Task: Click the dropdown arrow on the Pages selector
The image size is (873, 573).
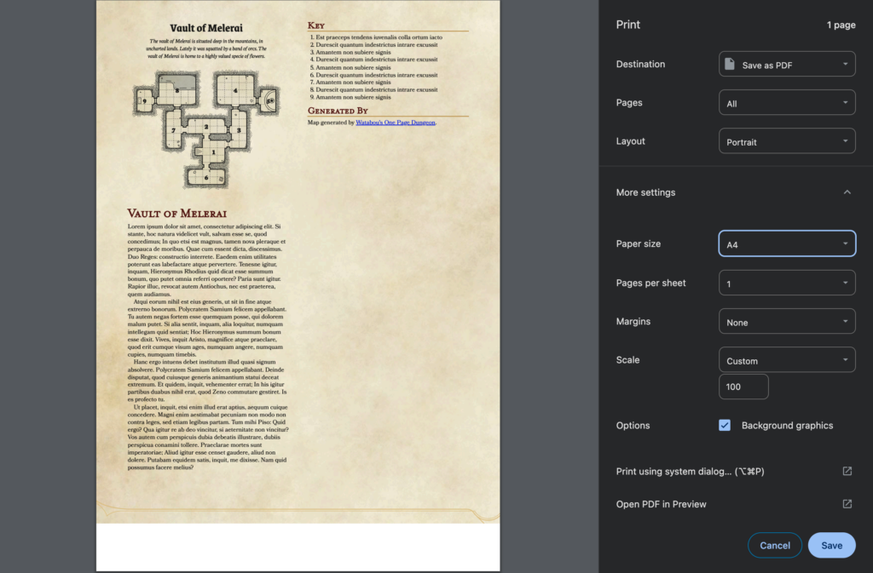Action: pyautogui.click(x=846, y=101)
